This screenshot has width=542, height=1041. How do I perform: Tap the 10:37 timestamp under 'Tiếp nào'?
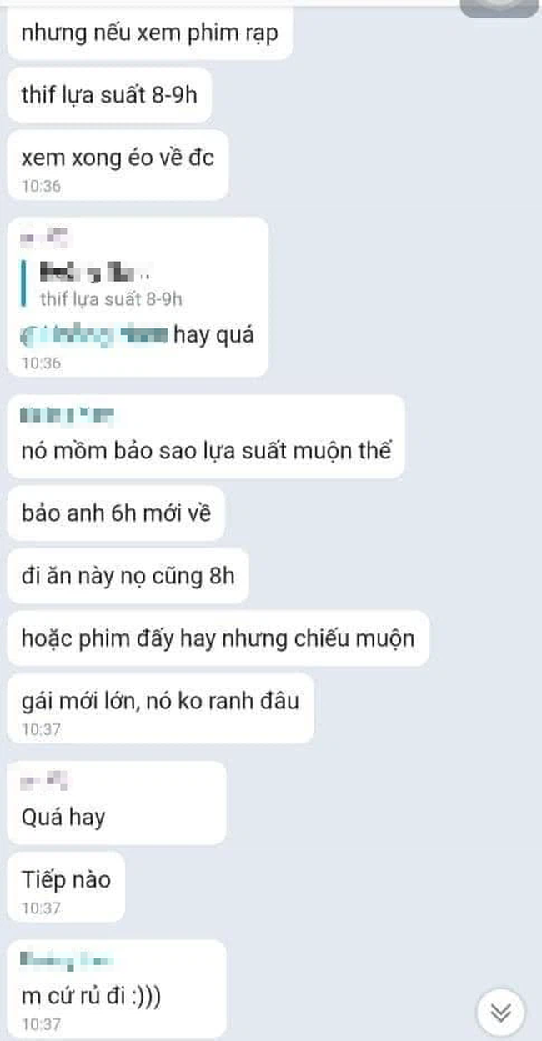point(41,908)
